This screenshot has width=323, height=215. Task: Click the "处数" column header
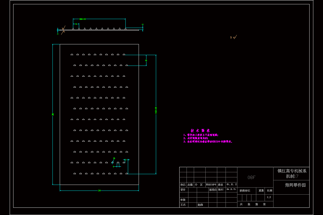pyautogui.click(x=190, y=185)
